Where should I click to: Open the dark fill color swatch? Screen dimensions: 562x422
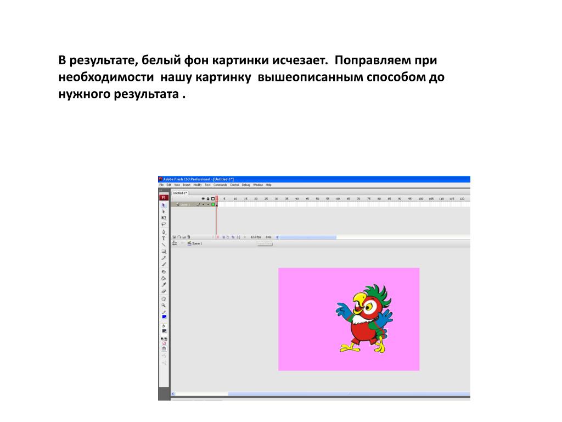(164, 331)
